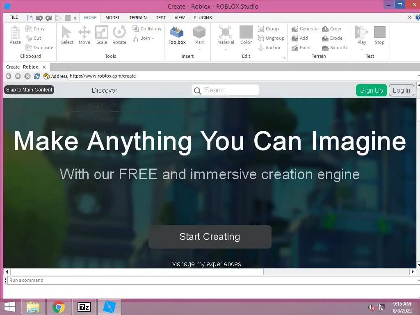The height and width of the screenshot is (315, 420).
Task: Click the browser Home icon
Action: coord(46,76)
